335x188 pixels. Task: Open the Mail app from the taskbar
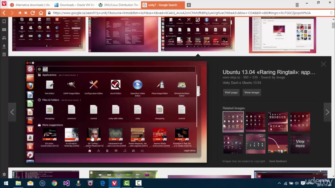coord(30,183)
